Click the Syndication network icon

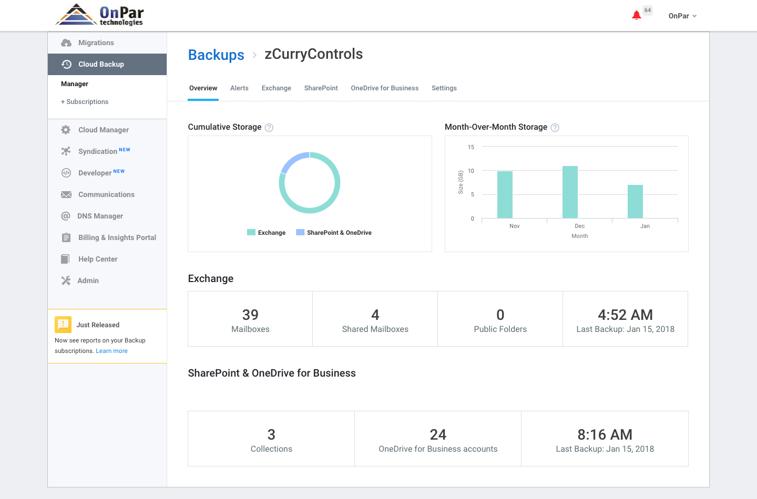(66, 151)
